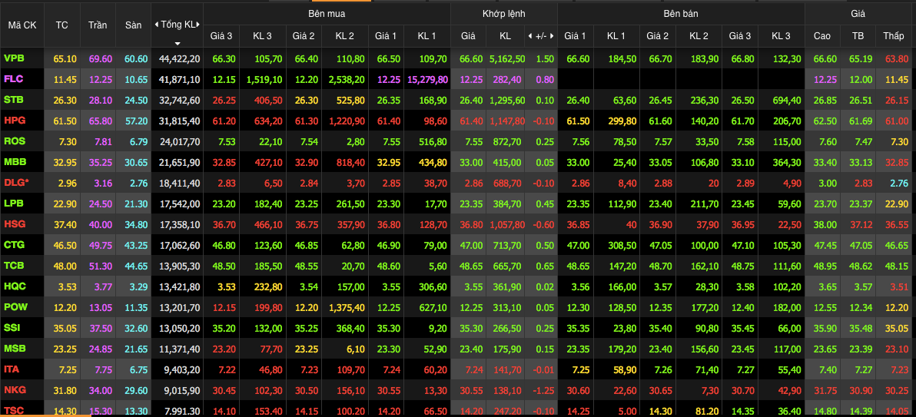This screenshot has width=916, height=417.
Task: Open the FLC ticker details
Action: [x=13, y=79]
